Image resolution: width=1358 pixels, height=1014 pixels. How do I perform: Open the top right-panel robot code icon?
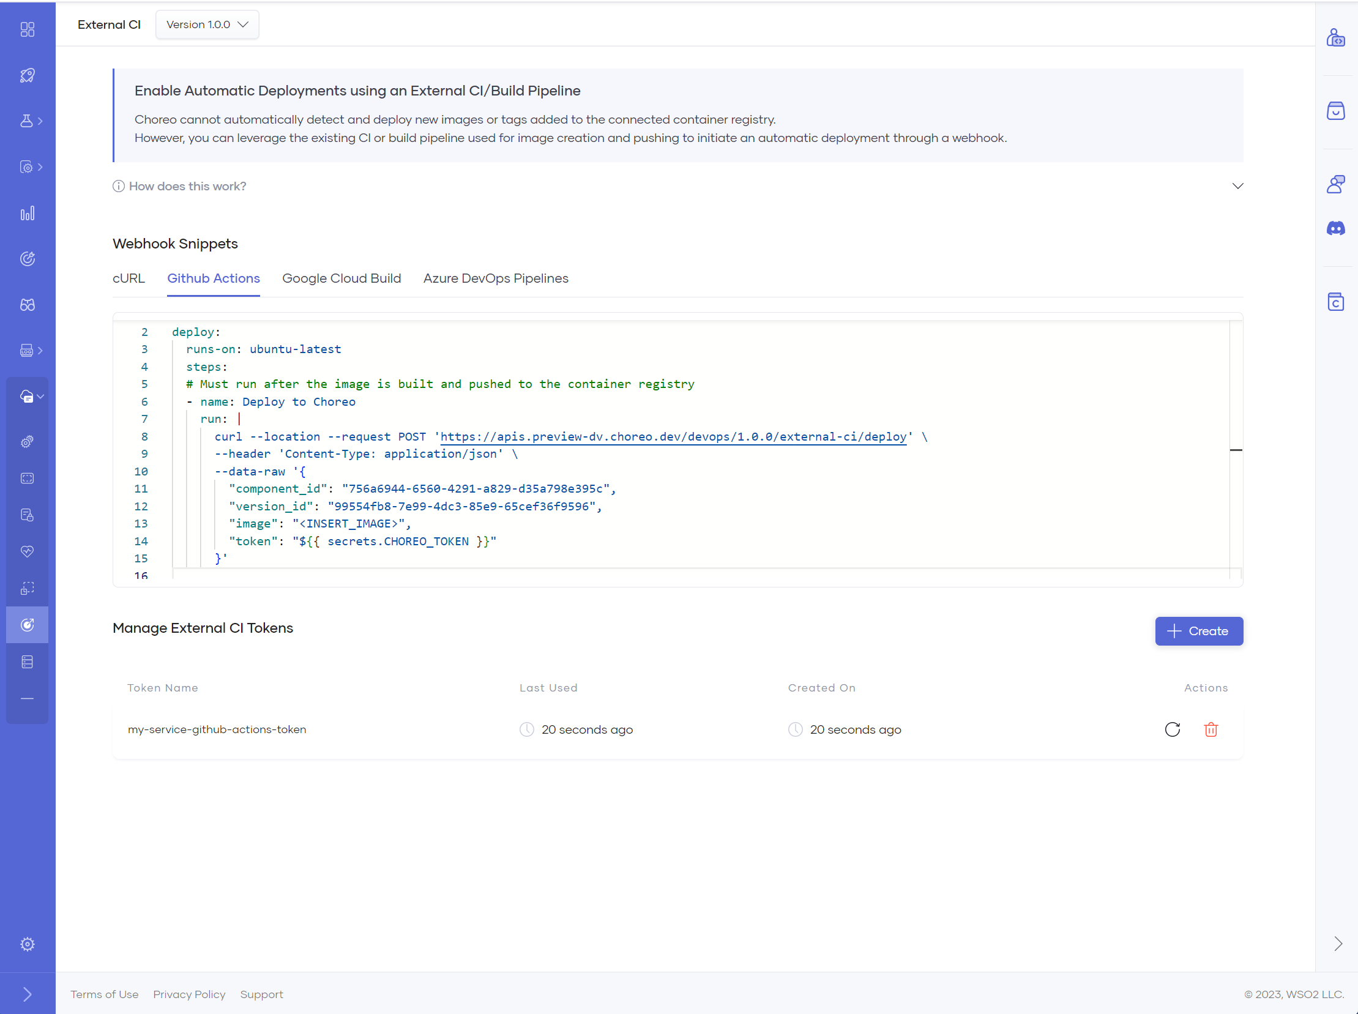point(1336,37)
